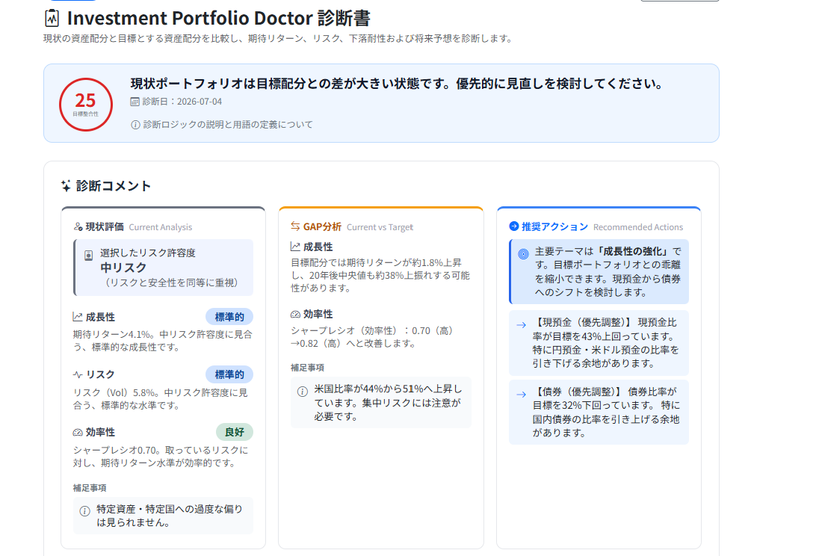Click the target icon in 主要テーマ box
819x556 pixels.
pyautogui.click(x=523, y=254)
